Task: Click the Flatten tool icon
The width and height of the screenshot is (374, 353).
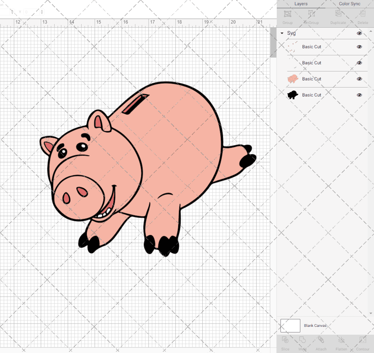Action: (x=341, y=340)
